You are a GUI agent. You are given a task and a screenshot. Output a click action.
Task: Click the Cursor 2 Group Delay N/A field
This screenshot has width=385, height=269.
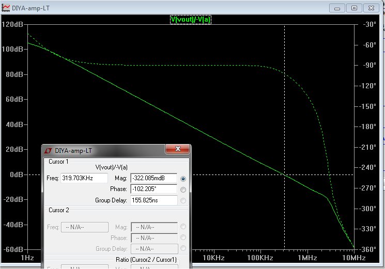click(x=154, y=249)
